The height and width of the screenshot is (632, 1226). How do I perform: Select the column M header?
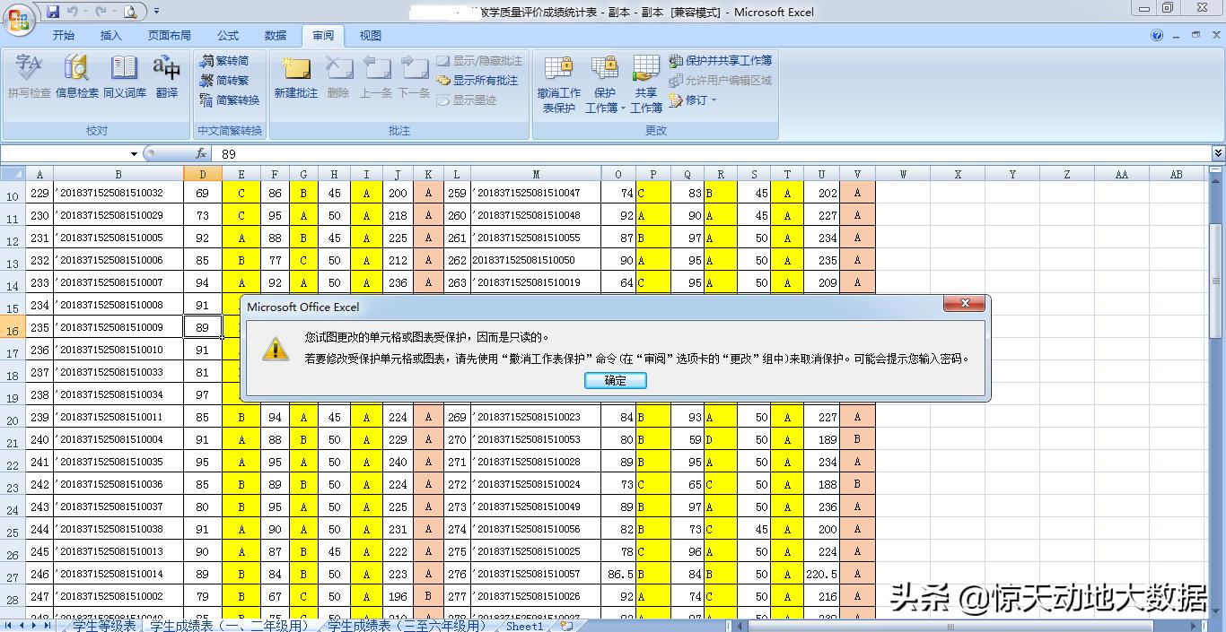pos(536,174)
